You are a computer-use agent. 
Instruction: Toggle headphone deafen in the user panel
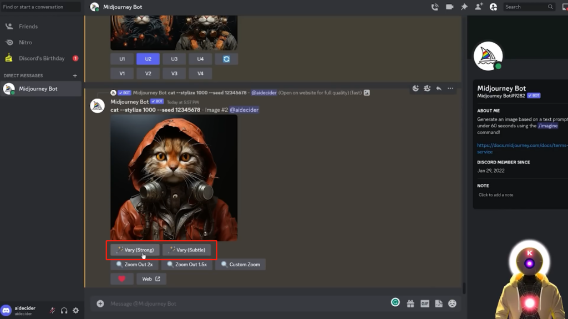pyautogui.click(x=64, y=311)
